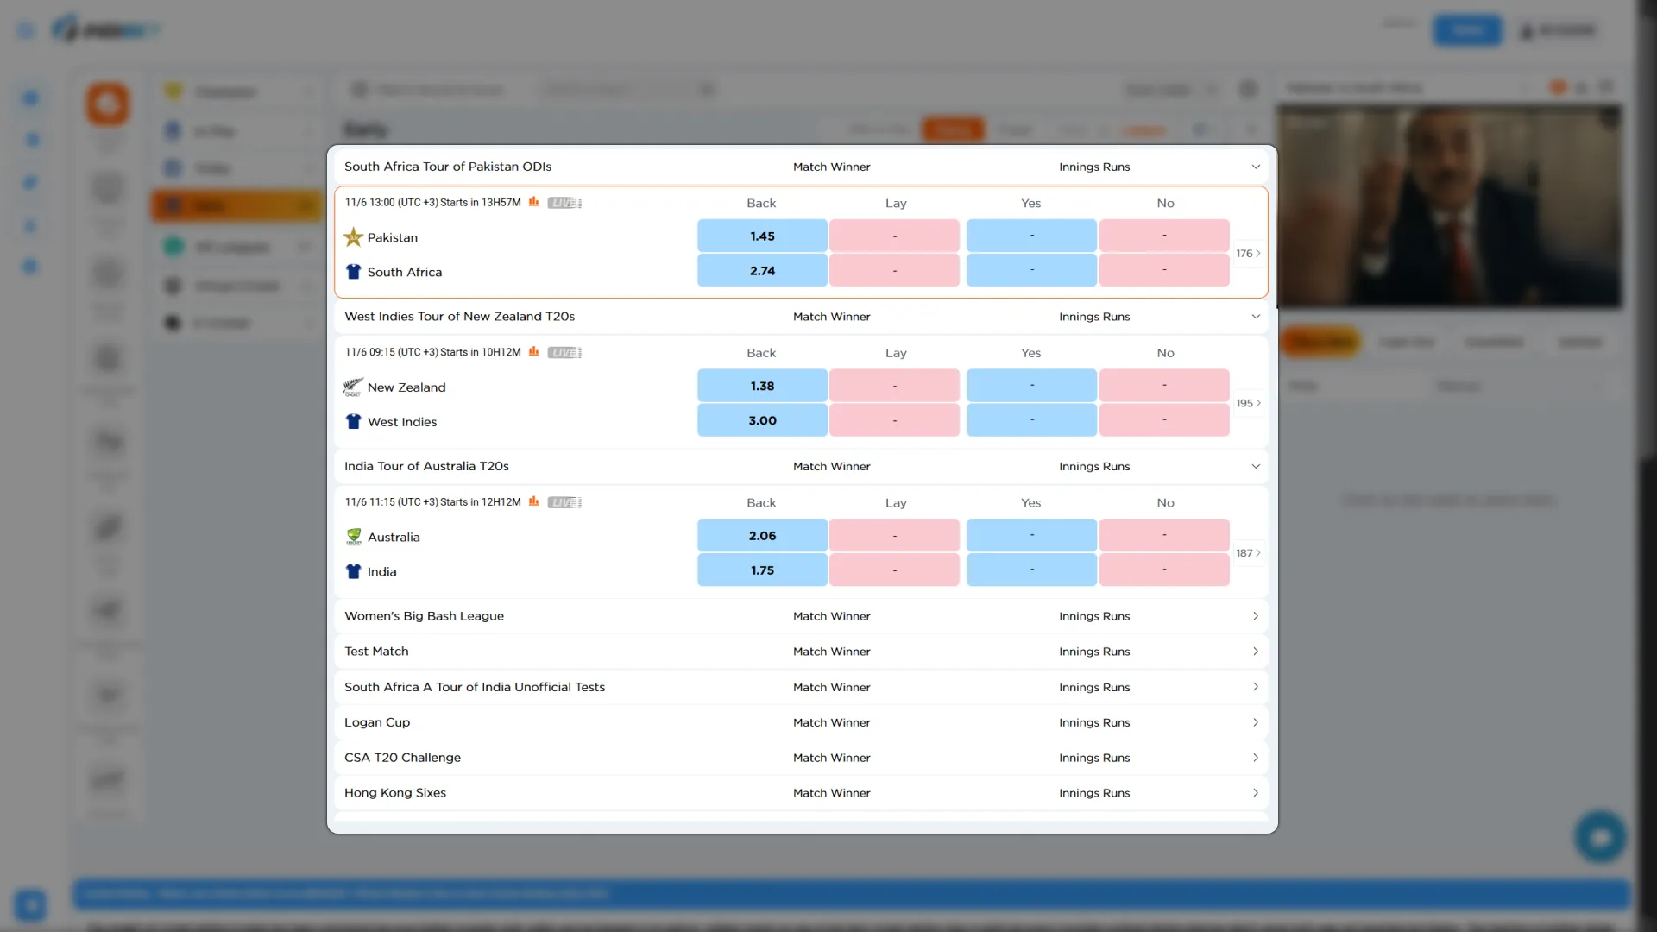Image resolution: width=1657 pixels, height=932 pixels.
Task: Open the chat bubble at bottom right
Action: pos(1600,836)
